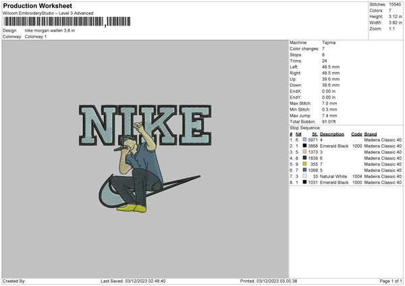Click stitch count '1031' in stop row 8
The image size is (405, 286).
[x=313, y=183]
